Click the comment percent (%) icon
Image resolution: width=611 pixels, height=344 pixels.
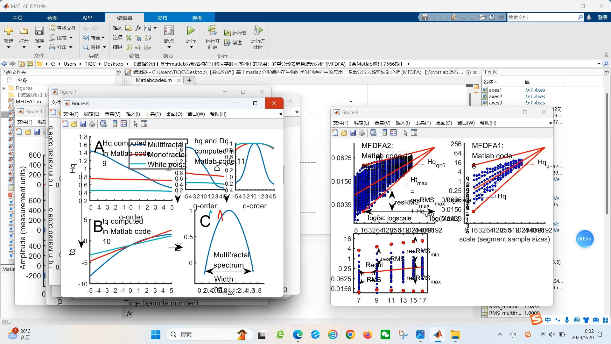[x=129, y=38]
